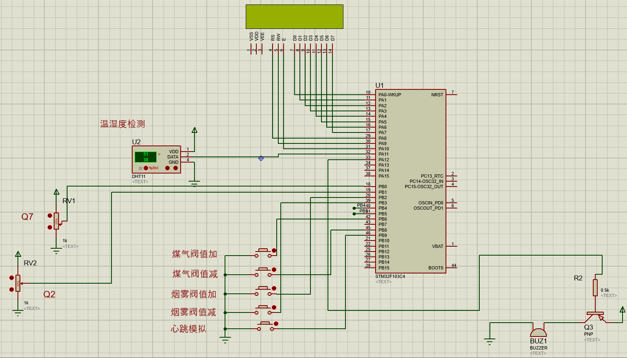Click the PA15 pin label
The height and width of the screenshot is (358, 627).
pyautogui.click(x=384, y=176)
